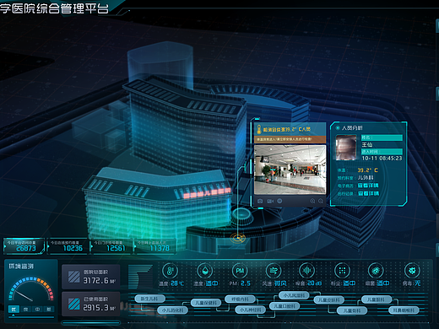Click the platform title 医院综合管理平台
The height and width of the screenshot is (329, 439).
pos(54,8)
